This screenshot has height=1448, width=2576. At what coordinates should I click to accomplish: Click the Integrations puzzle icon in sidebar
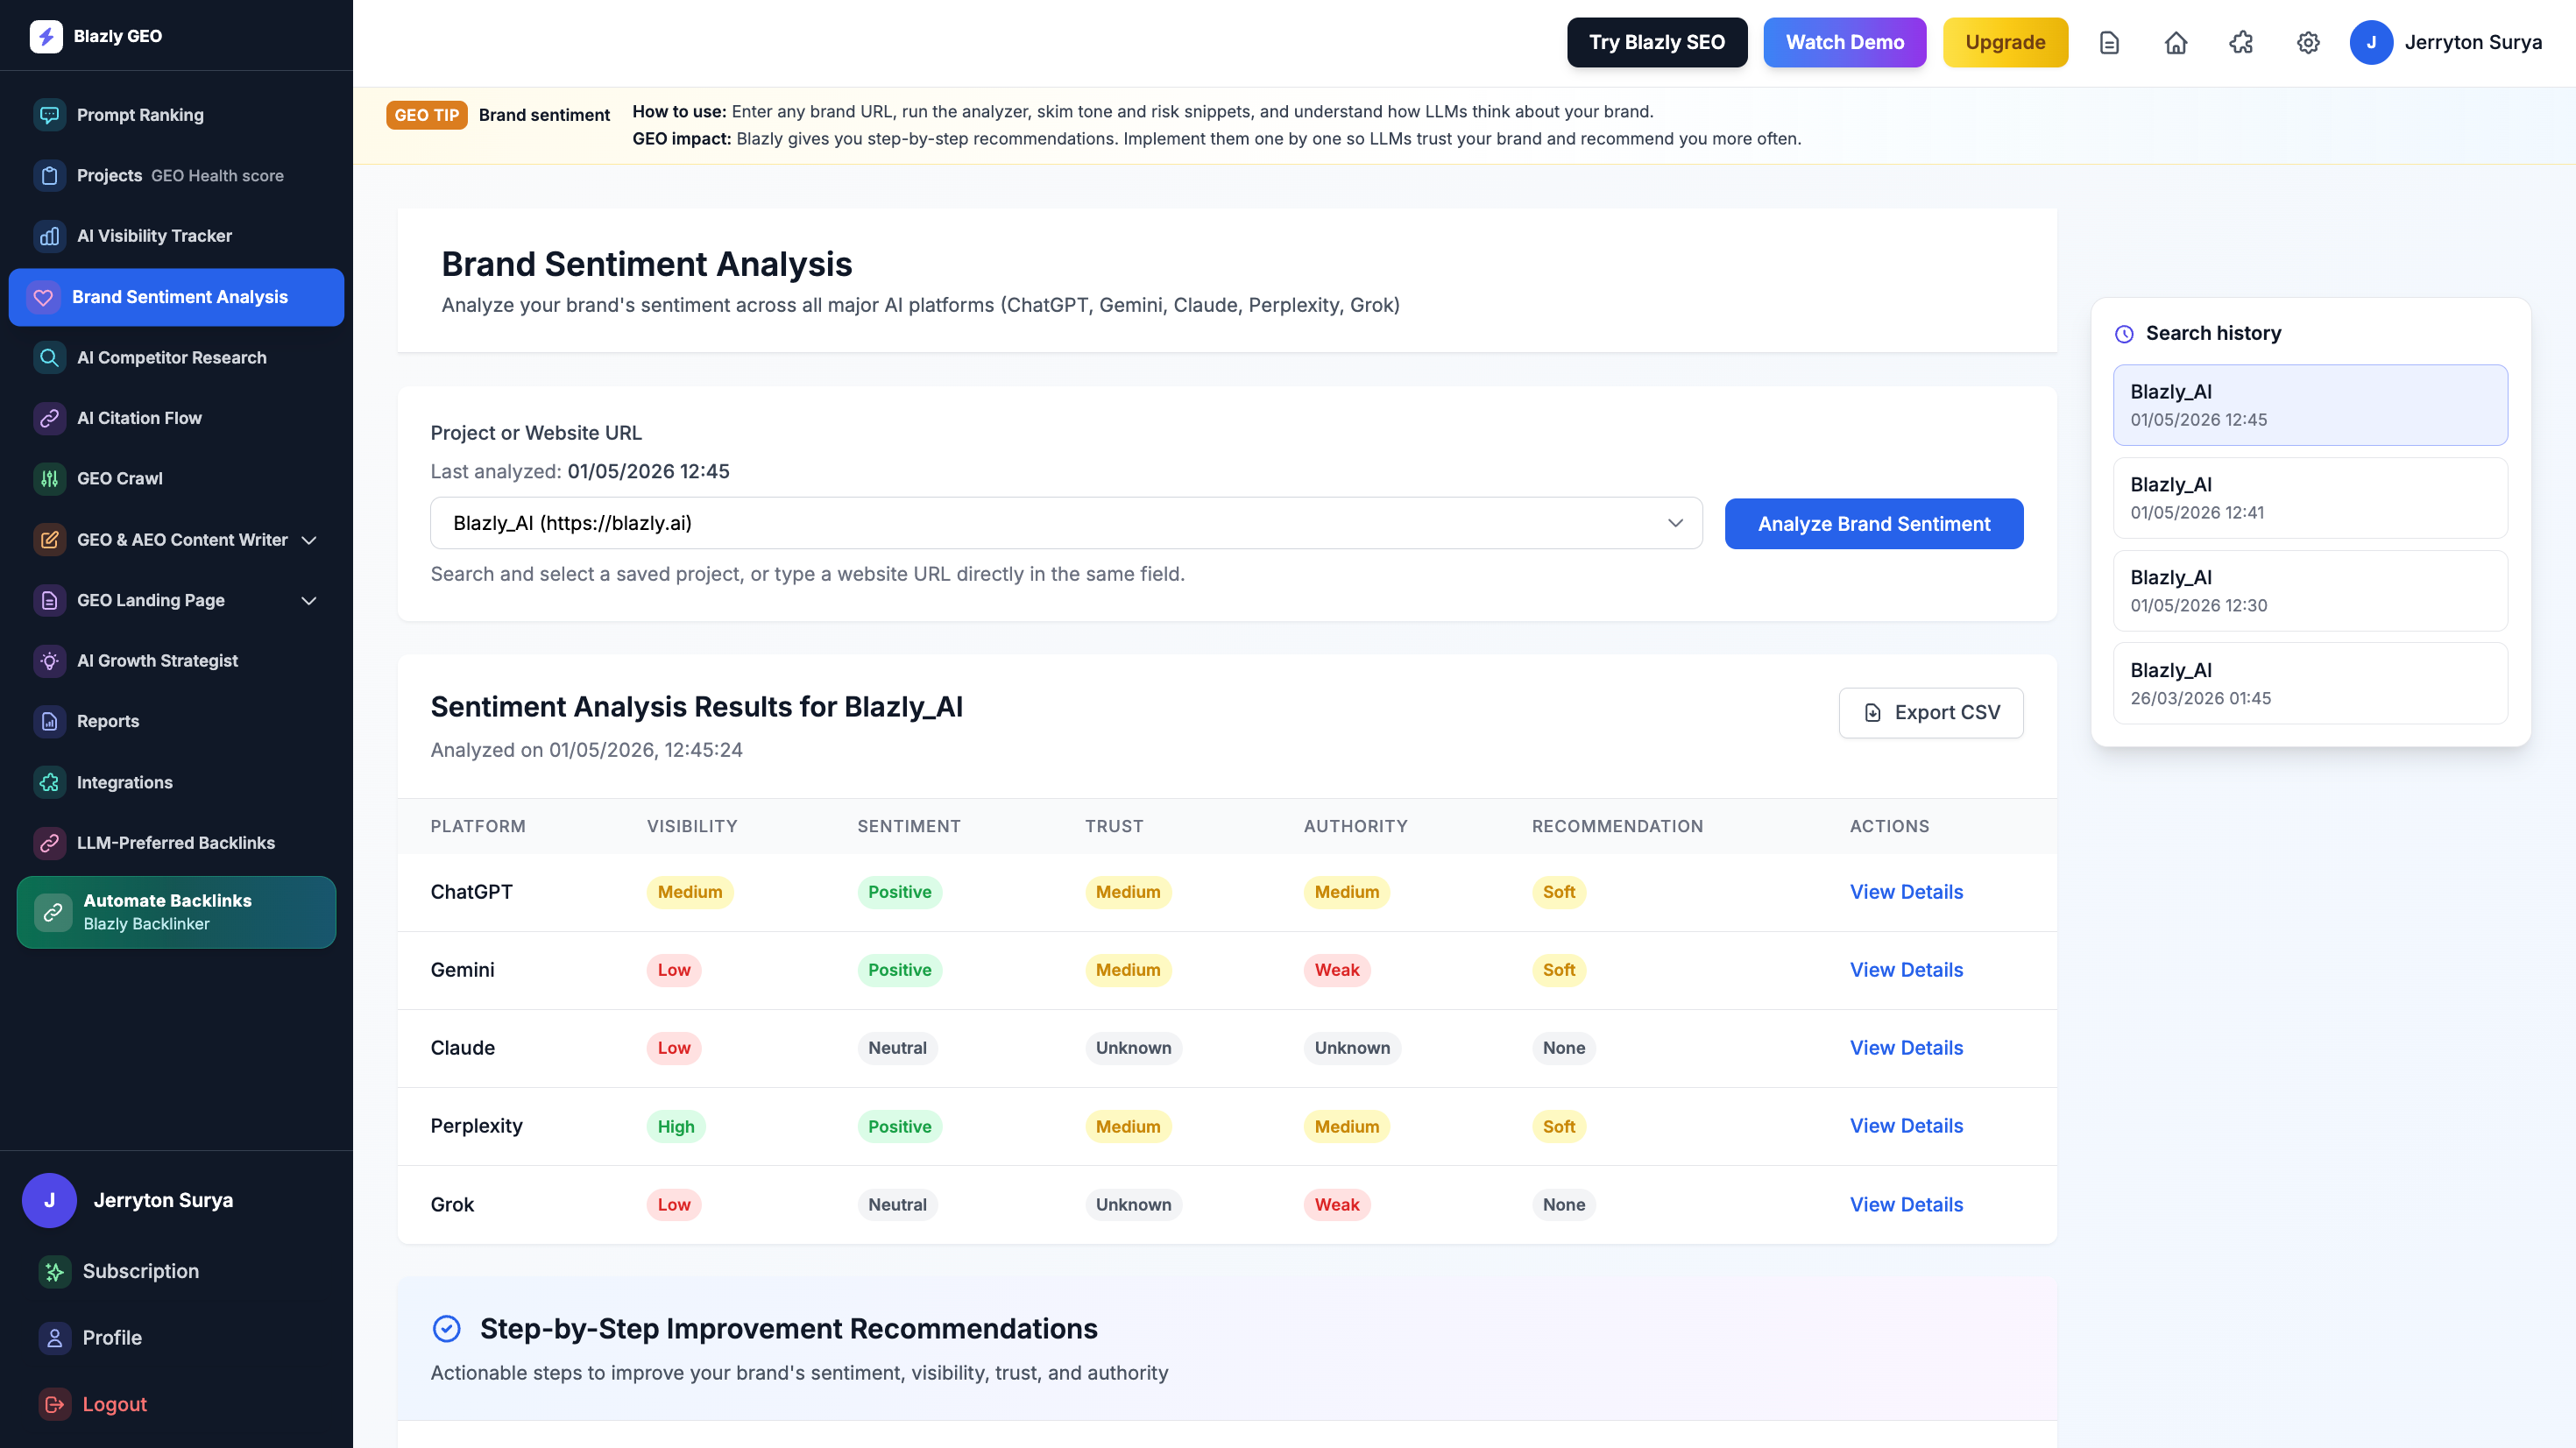click(x=49, y=782)
